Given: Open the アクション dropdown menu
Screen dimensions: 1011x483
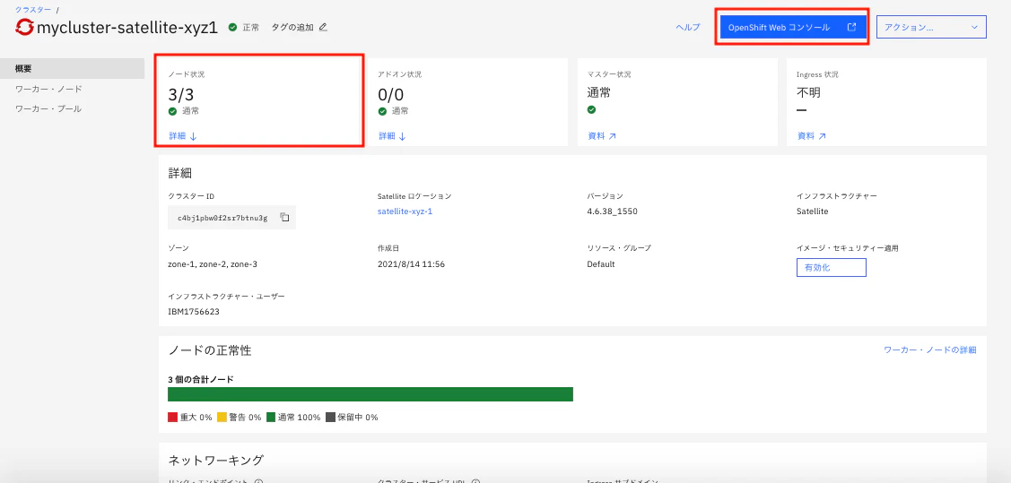Looking at the screenshot, I should coord(931,28).
